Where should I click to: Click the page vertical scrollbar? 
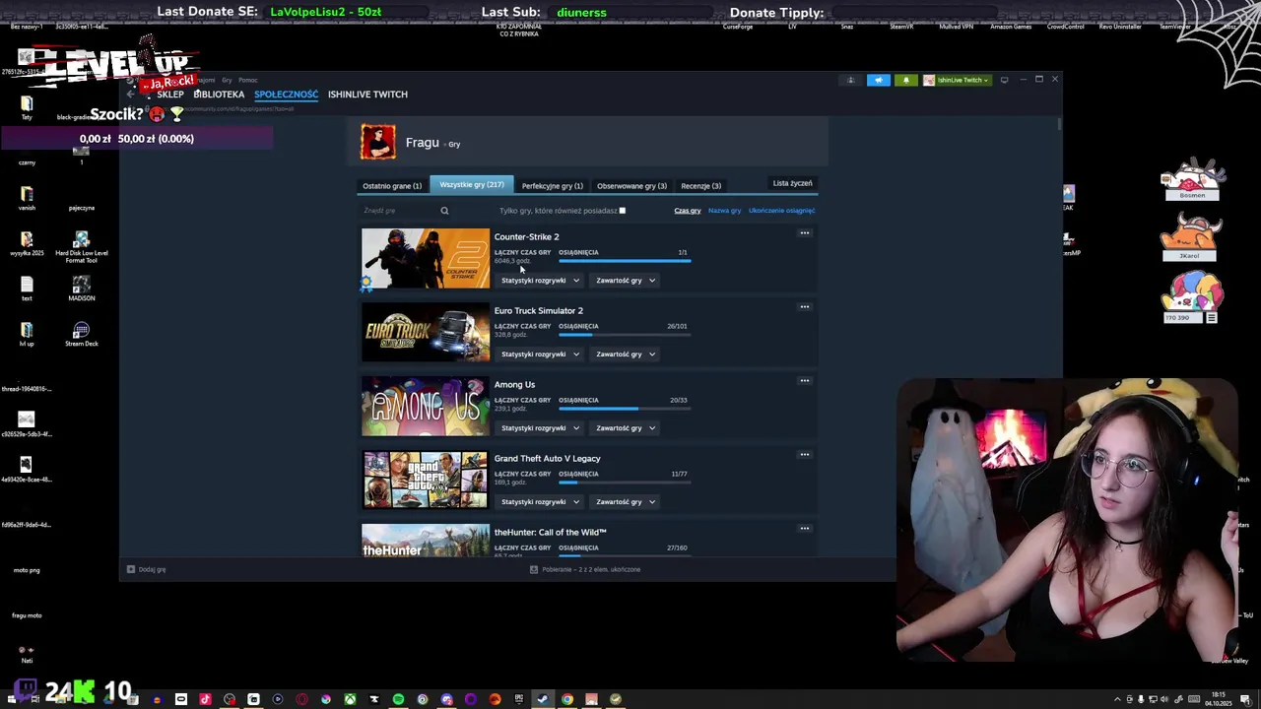[1059, 124]
